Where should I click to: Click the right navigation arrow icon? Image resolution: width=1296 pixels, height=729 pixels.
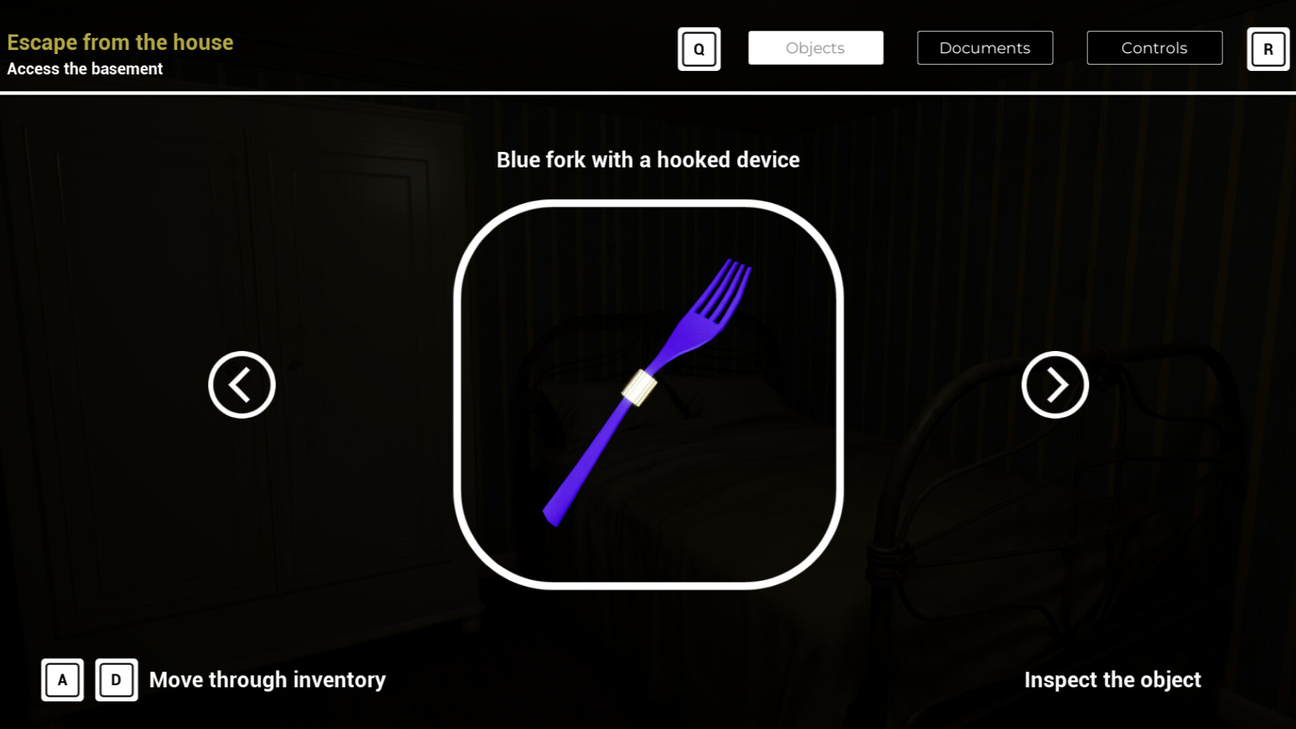(1055, 383)
